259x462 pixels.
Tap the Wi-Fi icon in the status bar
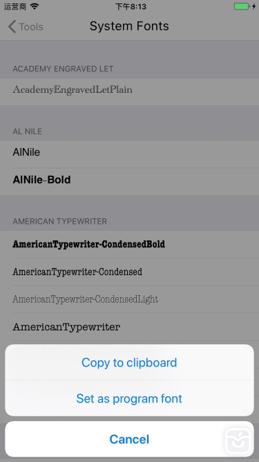pyautogui.click(x=35, y=6)
